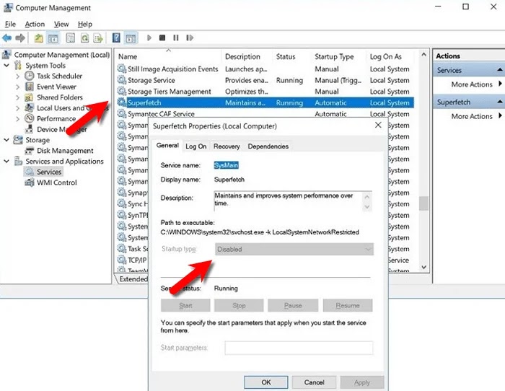Collapse the Services section in Actions pane
505x391 pixels.
[x=499, y=70]
